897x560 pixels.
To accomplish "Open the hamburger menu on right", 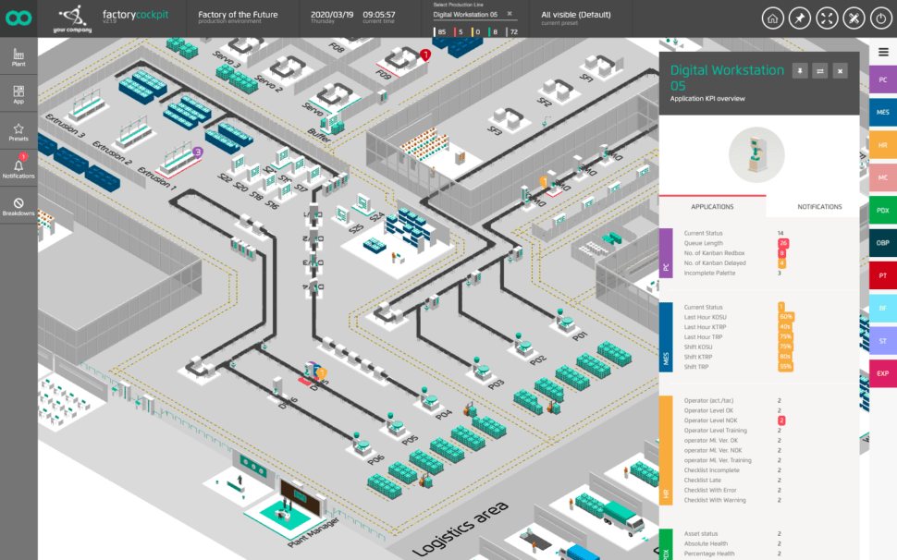I will (x=883, y=52).
